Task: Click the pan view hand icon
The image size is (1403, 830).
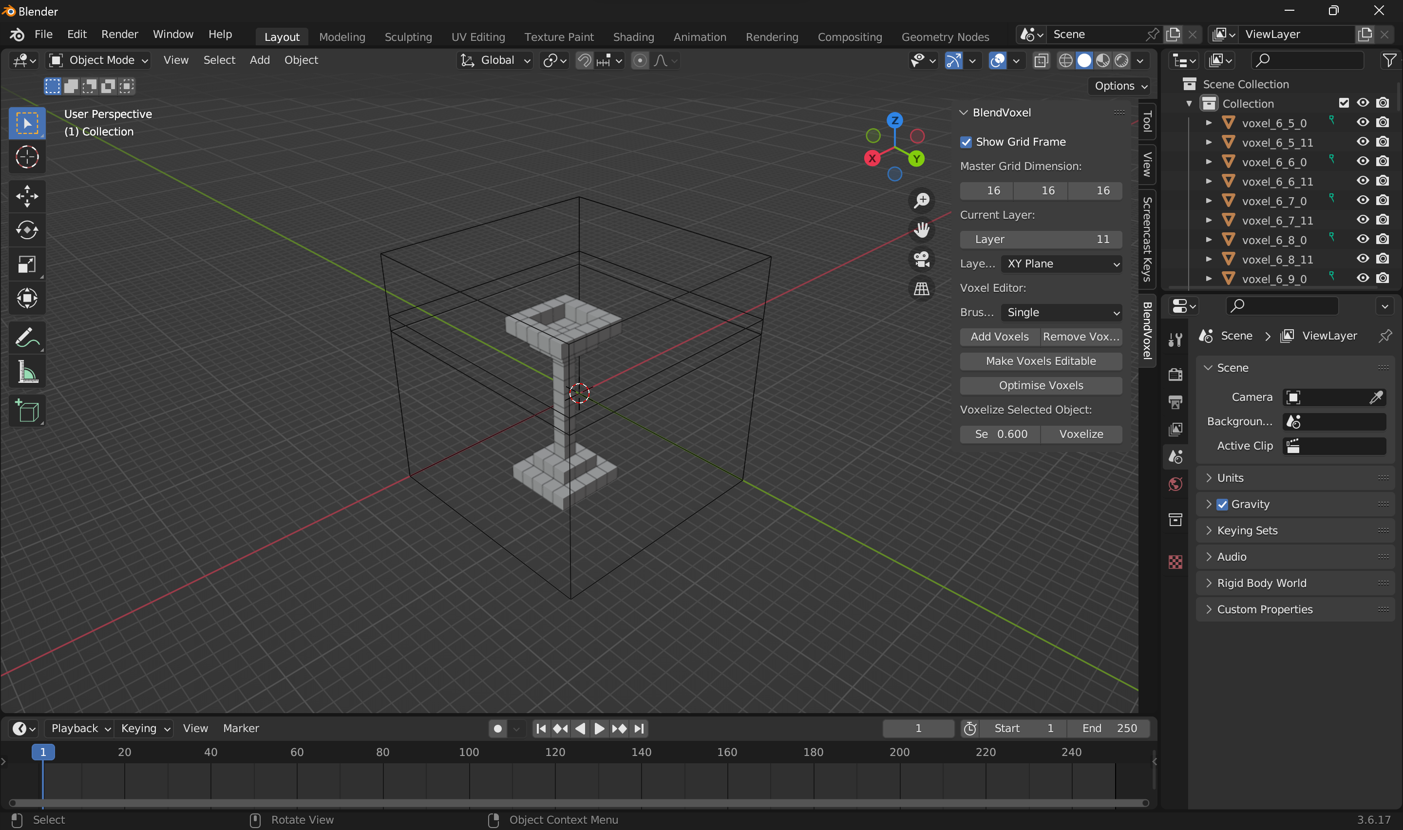Action: click(922, 230)
